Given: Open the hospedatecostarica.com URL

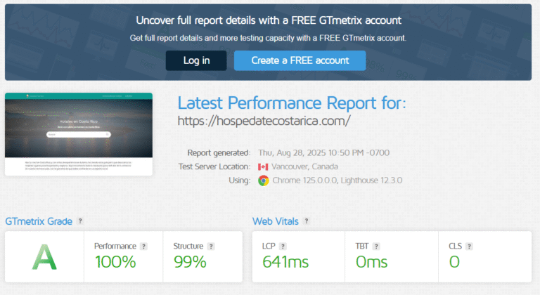Looking at the screenshot, I should pyautogui.click(x=264, y=121).
